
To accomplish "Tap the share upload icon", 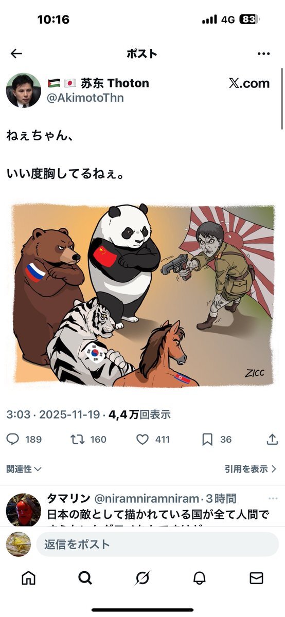I will pyautogui.click(x=272, y=439).
